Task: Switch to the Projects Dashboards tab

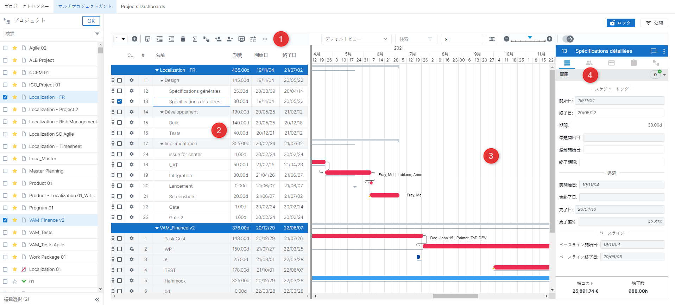Action: click(x=143, y=7)
